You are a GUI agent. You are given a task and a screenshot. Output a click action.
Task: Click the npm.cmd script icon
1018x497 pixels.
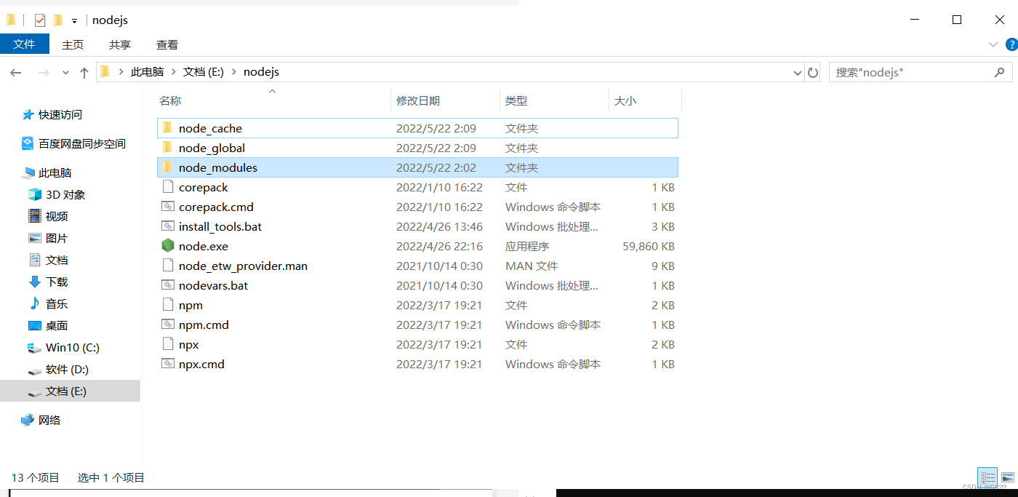coord(168,325)
